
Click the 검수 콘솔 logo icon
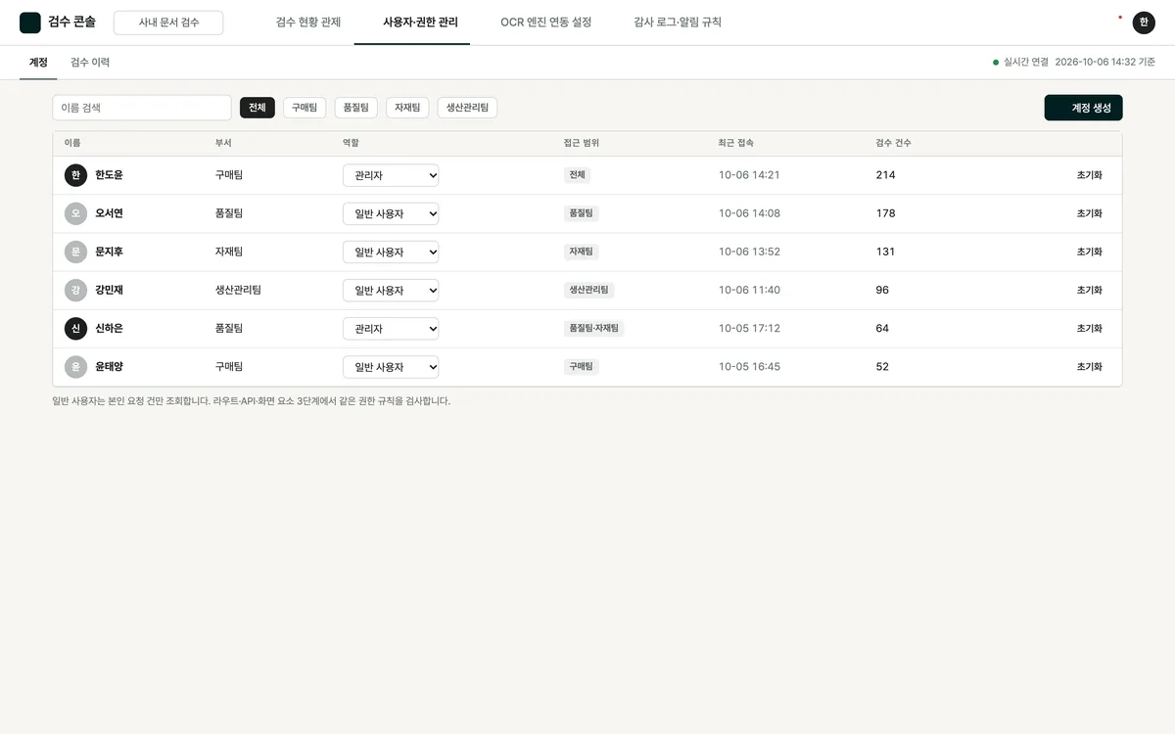click(x=30, y=23)
